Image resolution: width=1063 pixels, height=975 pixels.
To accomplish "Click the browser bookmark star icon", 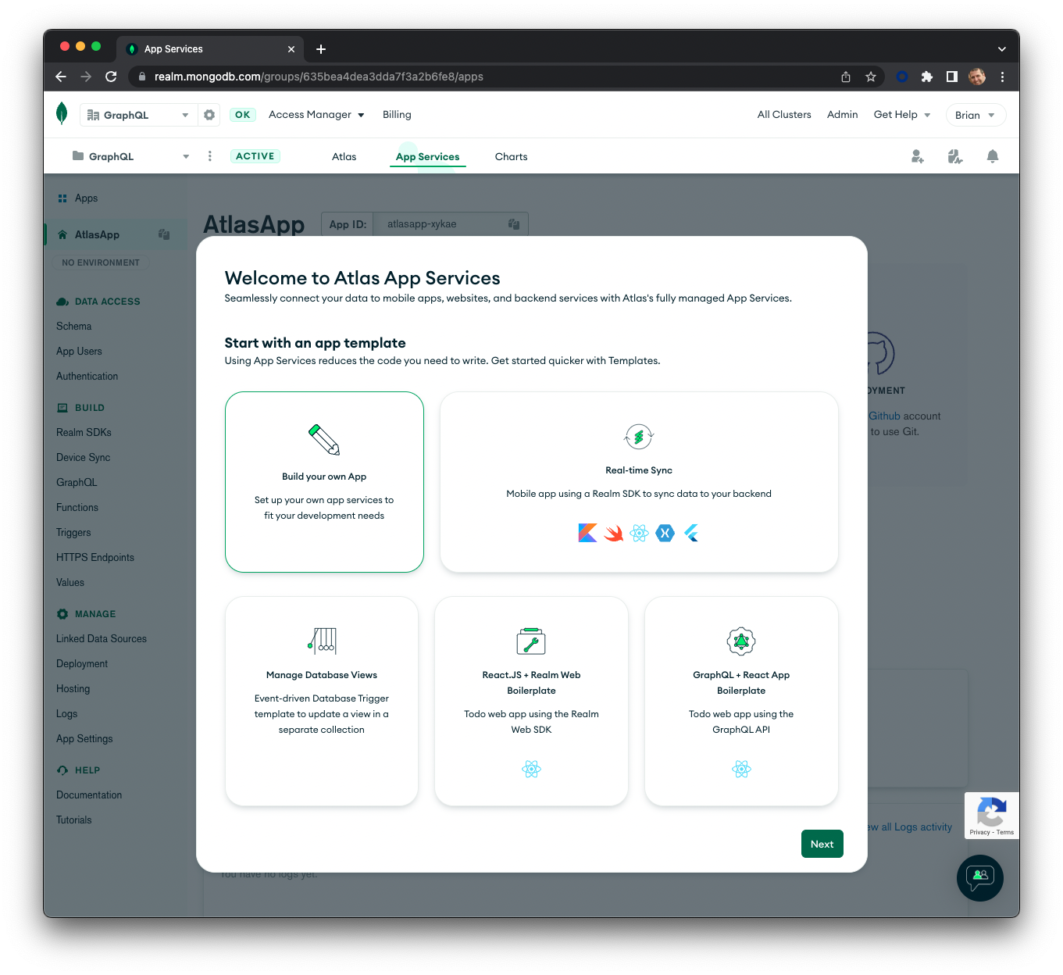I will 870,77.
